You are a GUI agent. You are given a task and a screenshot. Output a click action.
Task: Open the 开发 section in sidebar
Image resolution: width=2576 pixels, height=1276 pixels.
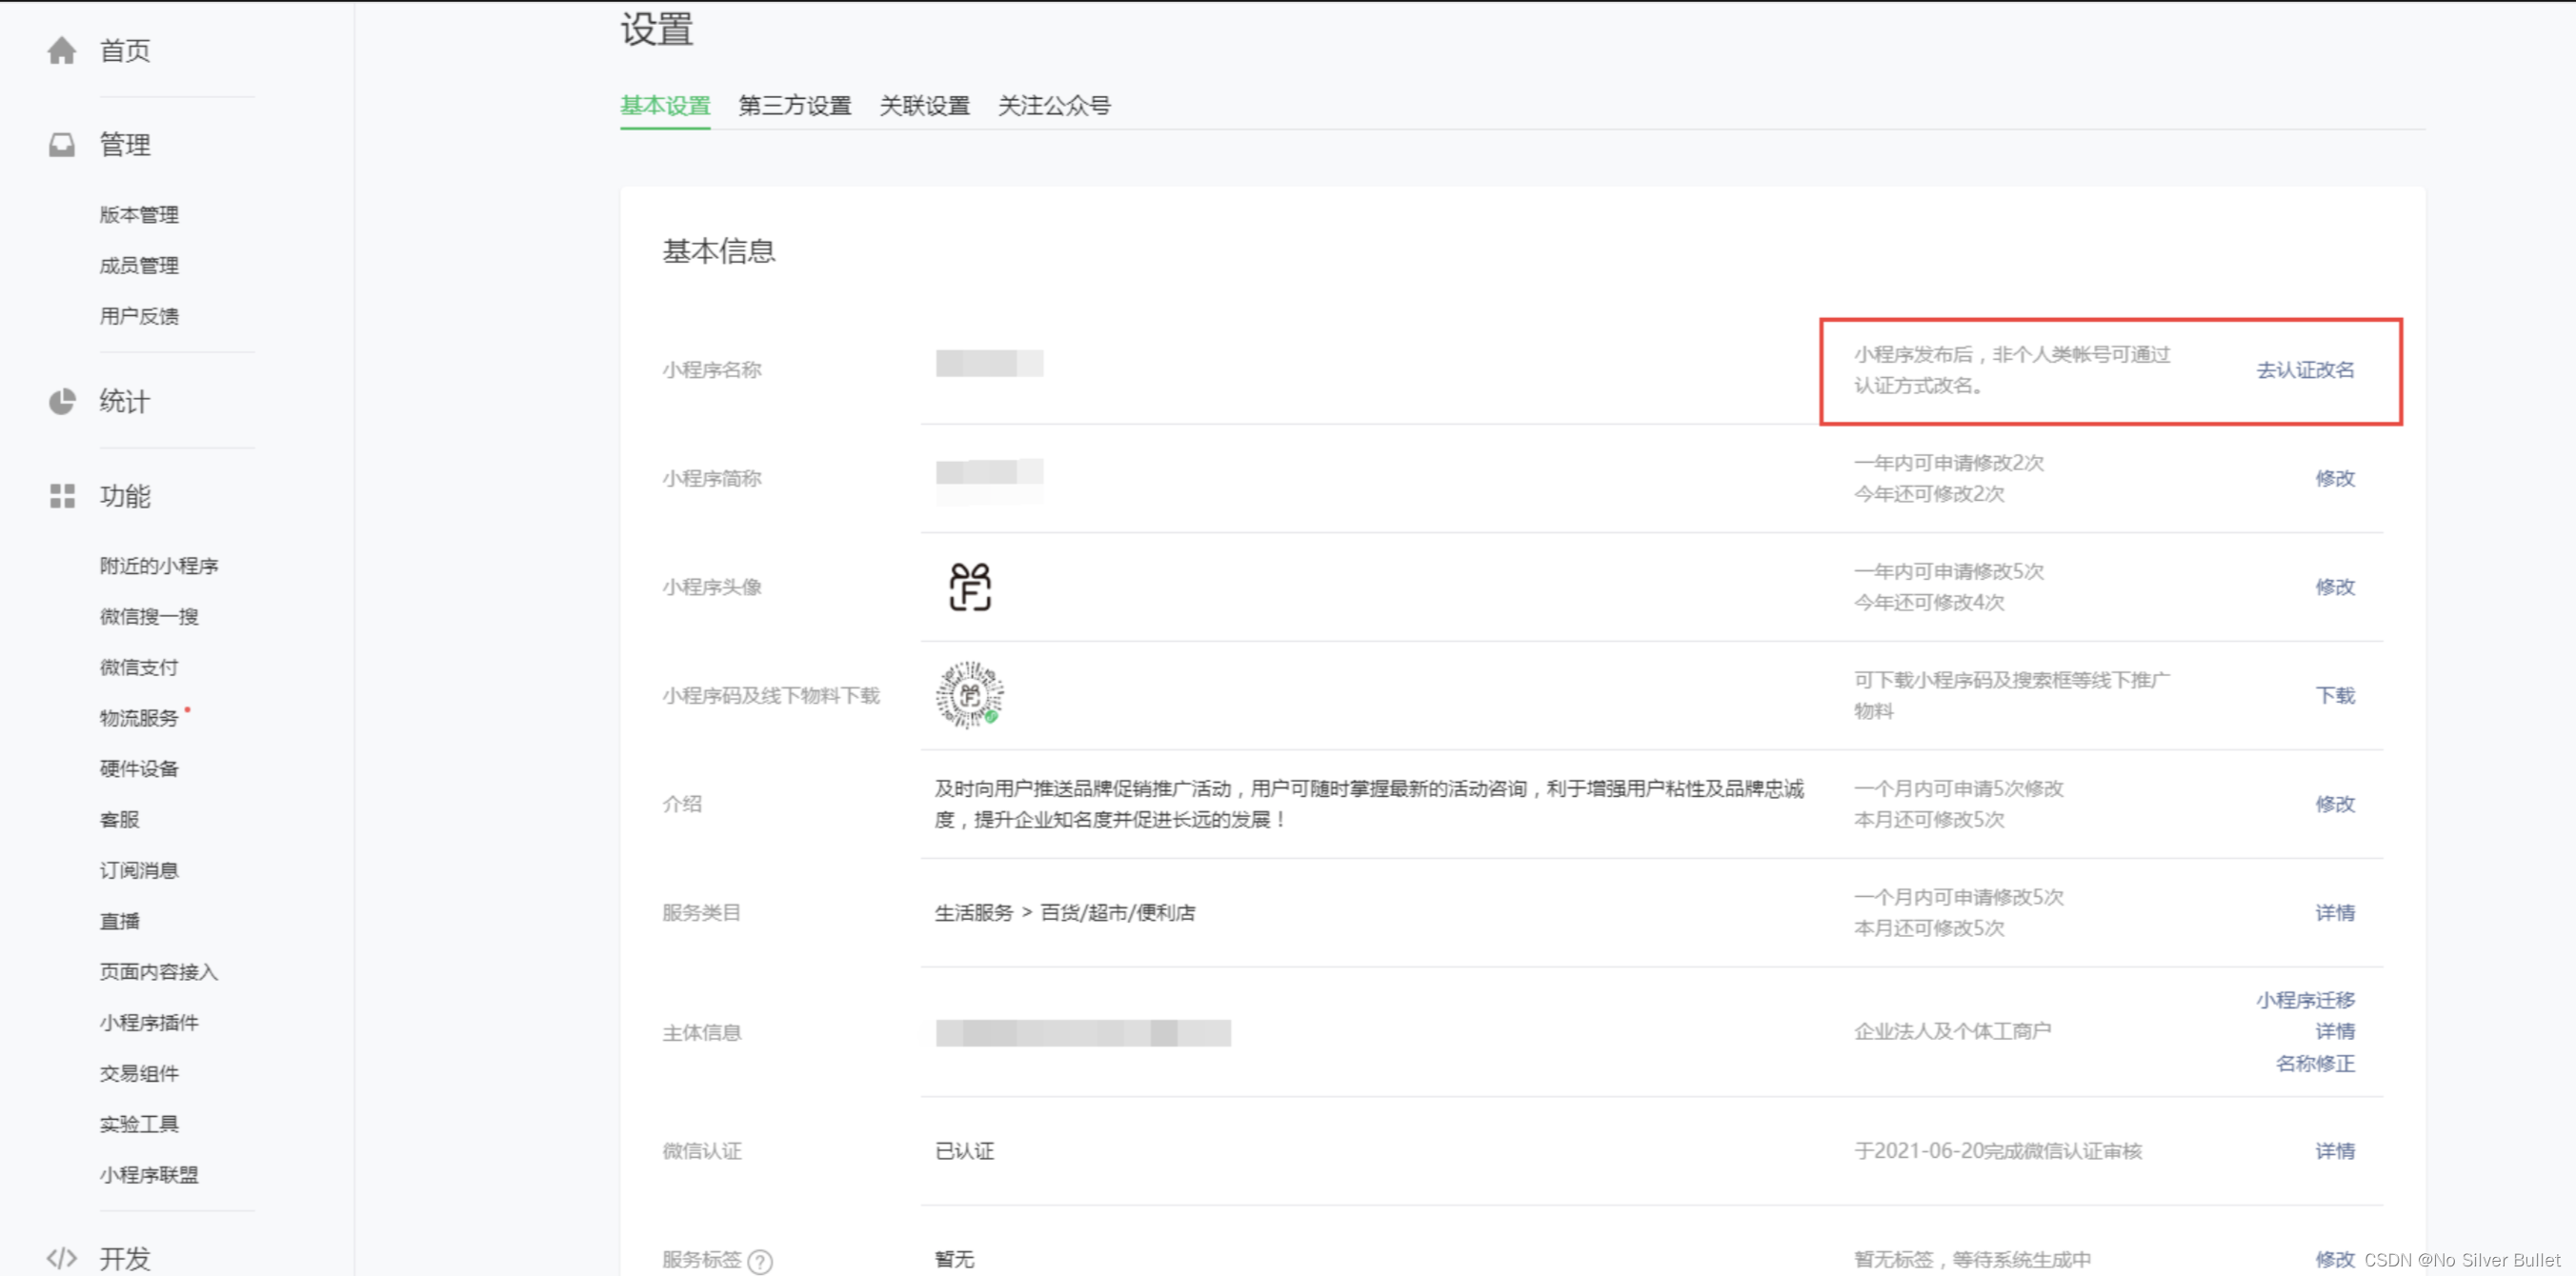click(x=125, y=1258)
